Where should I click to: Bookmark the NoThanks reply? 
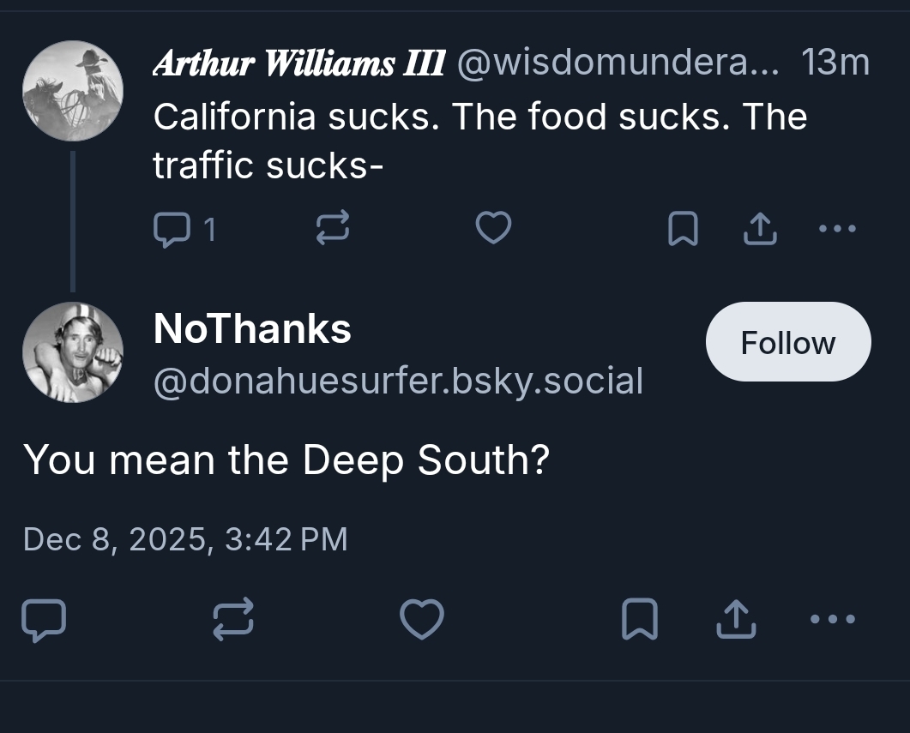(639, 620)
